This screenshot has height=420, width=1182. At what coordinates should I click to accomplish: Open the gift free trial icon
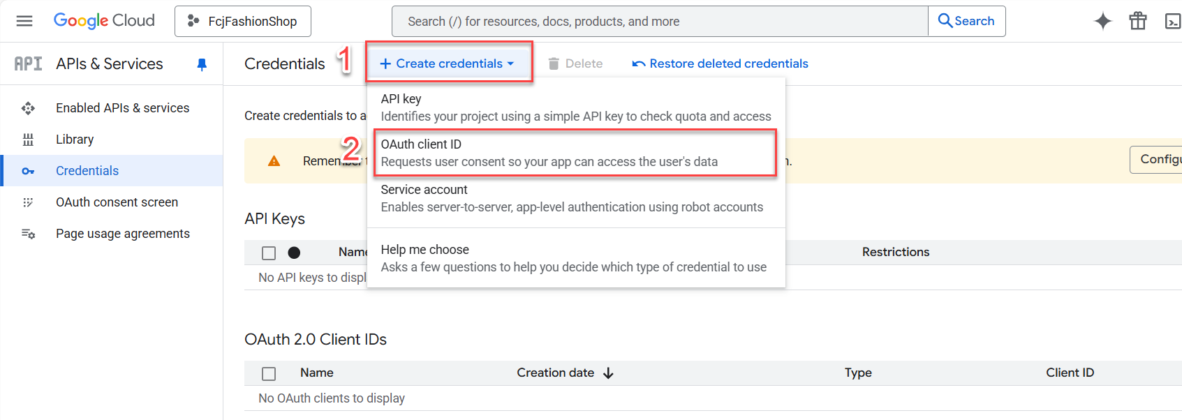pos(1138,21)
